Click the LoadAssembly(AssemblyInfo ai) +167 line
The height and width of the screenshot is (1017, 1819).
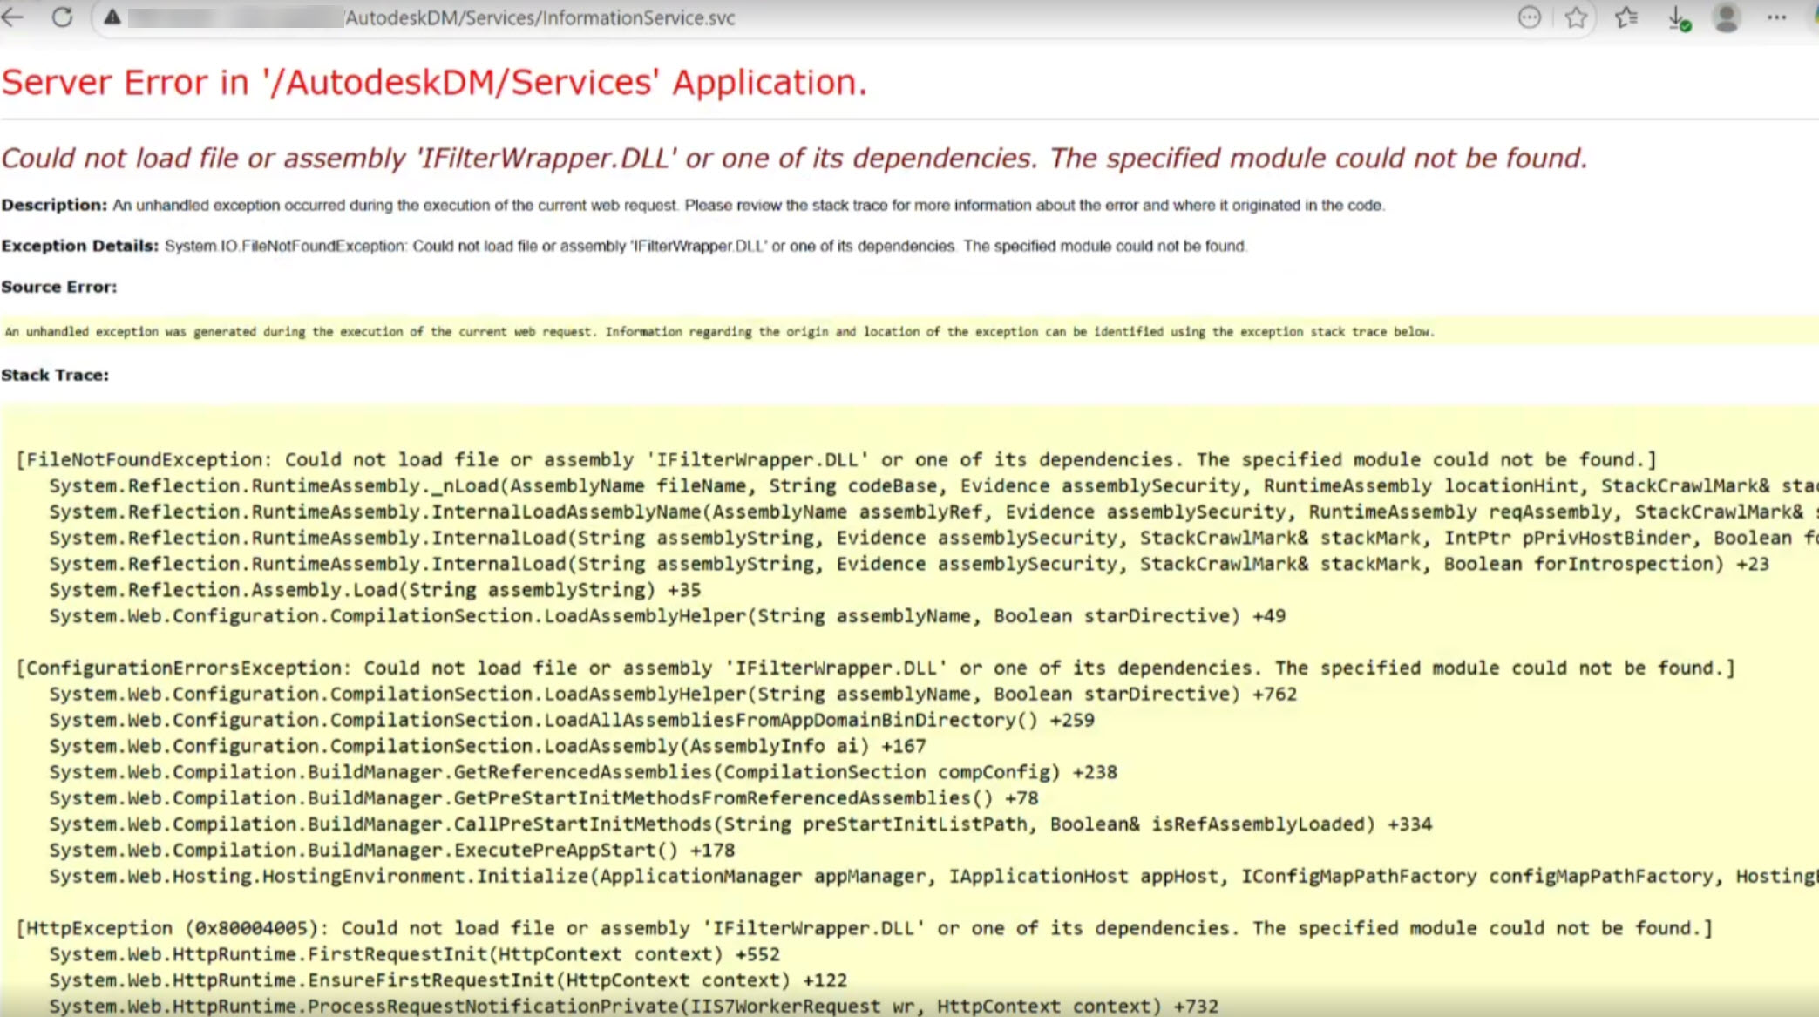(487, 746)
